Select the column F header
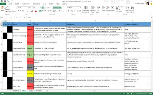Screen dimensions: 153x95 click(95, 21)
